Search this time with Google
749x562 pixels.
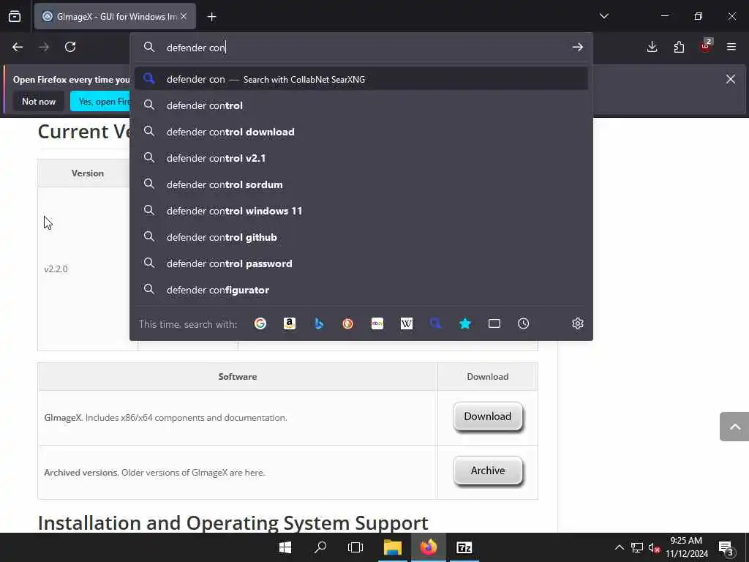[x=260, y=323]
